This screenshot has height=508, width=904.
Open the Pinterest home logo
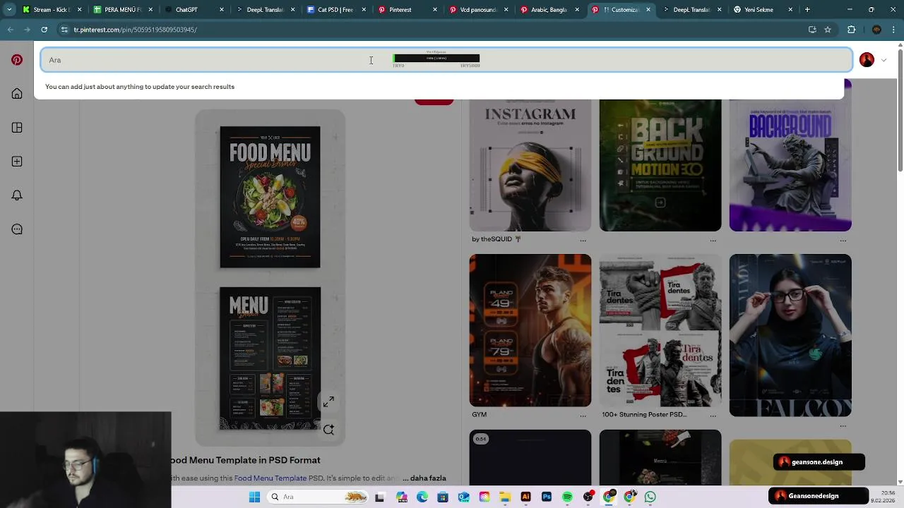17,60
